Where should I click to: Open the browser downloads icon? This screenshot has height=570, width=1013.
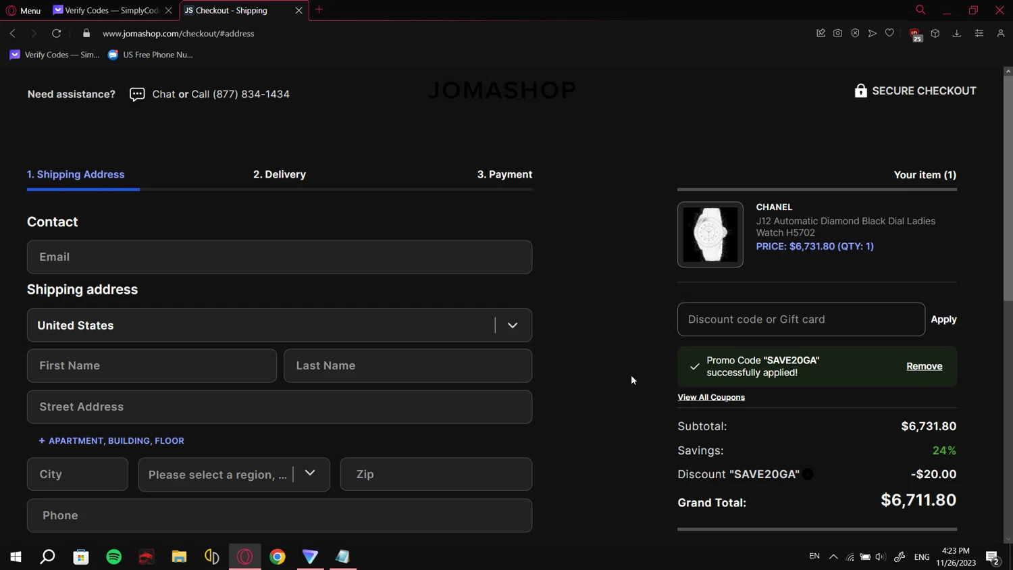(x=957, y=33)
